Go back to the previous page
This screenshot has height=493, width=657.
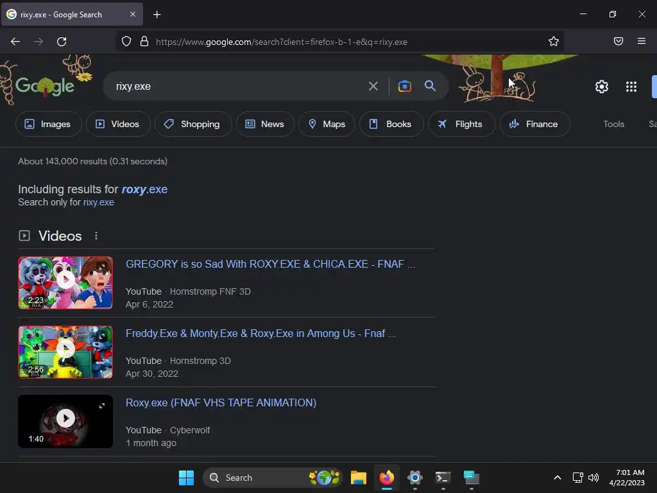coord(15,42)
